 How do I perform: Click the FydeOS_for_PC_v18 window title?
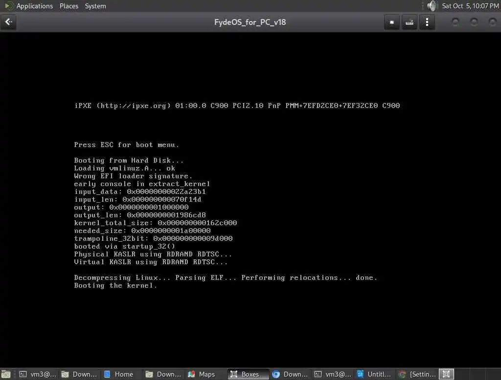pyautogui.click(x=250, y=22)
